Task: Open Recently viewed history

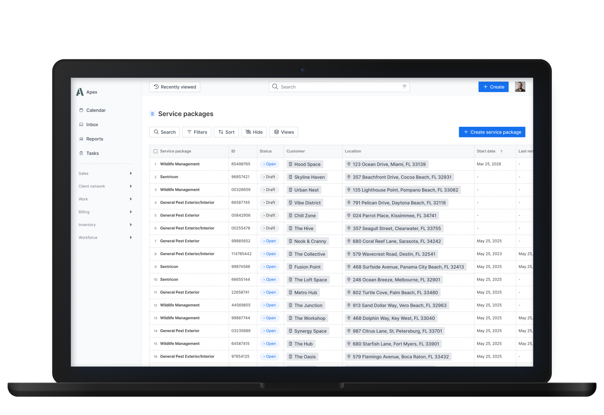Action: 174,87
